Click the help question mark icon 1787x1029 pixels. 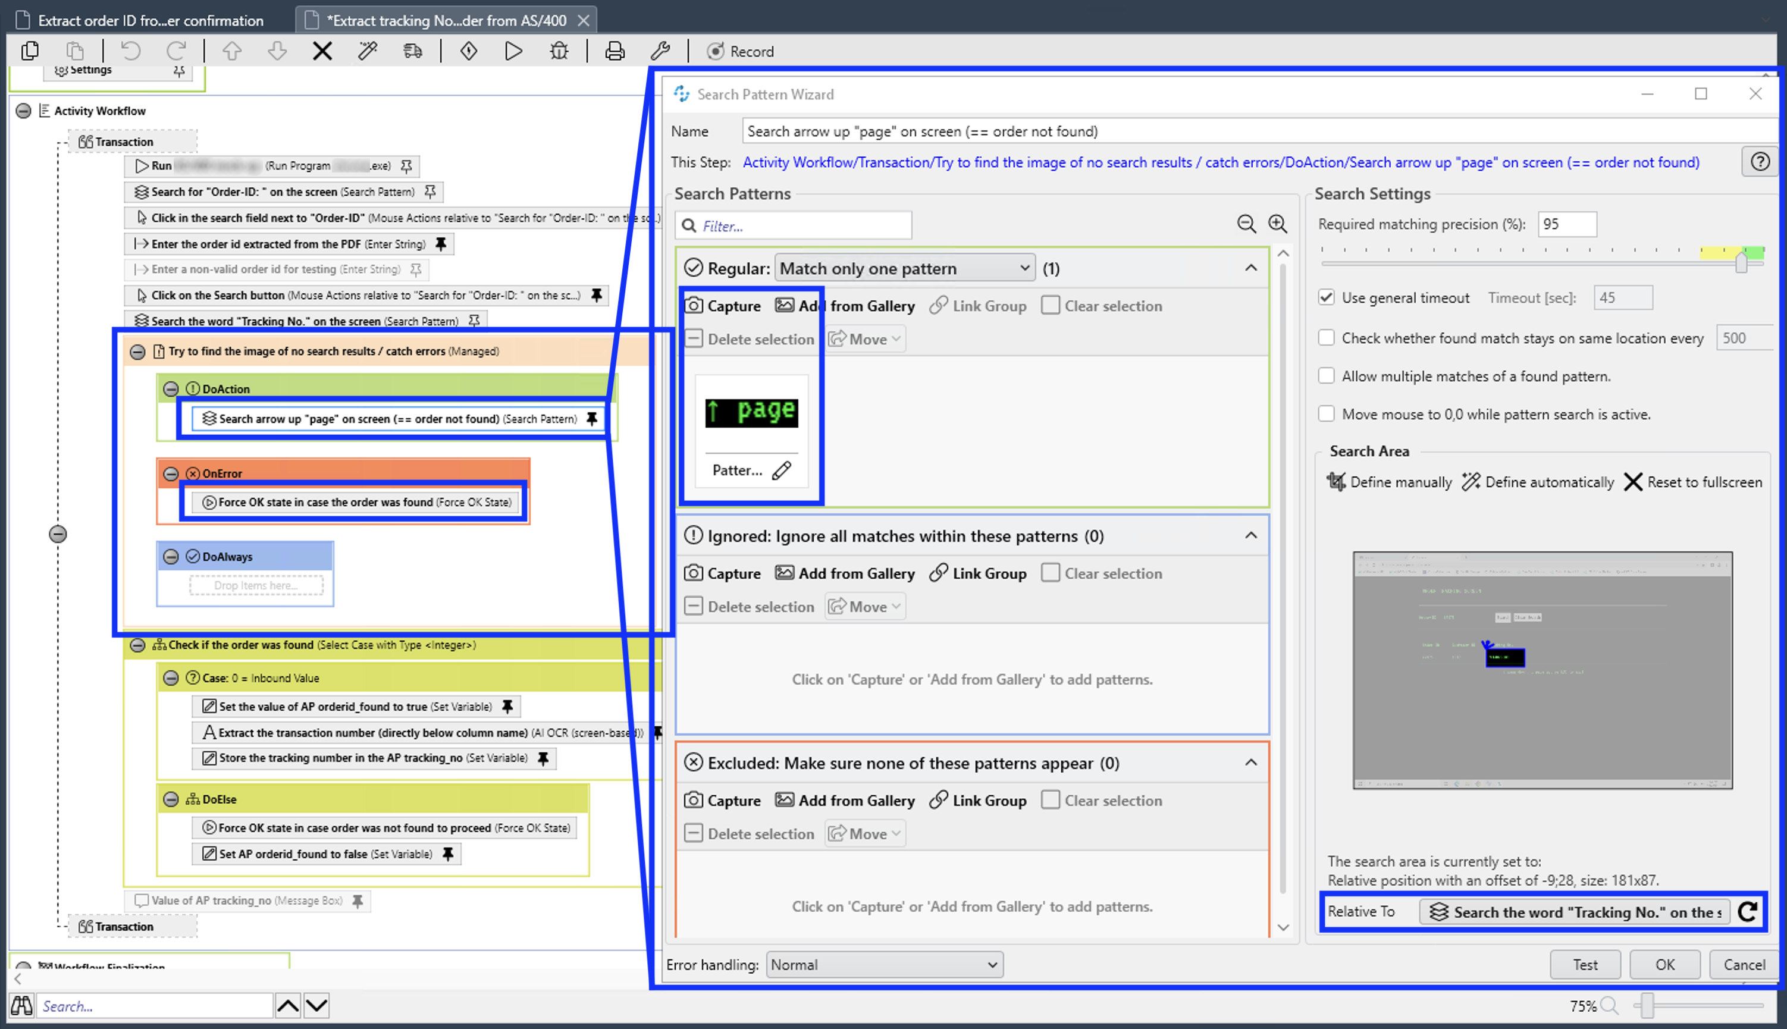click(1760, 162)
